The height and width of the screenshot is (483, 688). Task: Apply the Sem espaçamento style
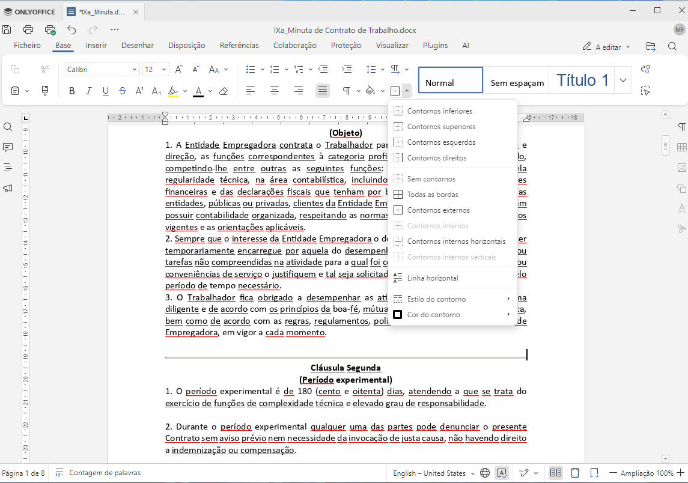tap(516, 80)
